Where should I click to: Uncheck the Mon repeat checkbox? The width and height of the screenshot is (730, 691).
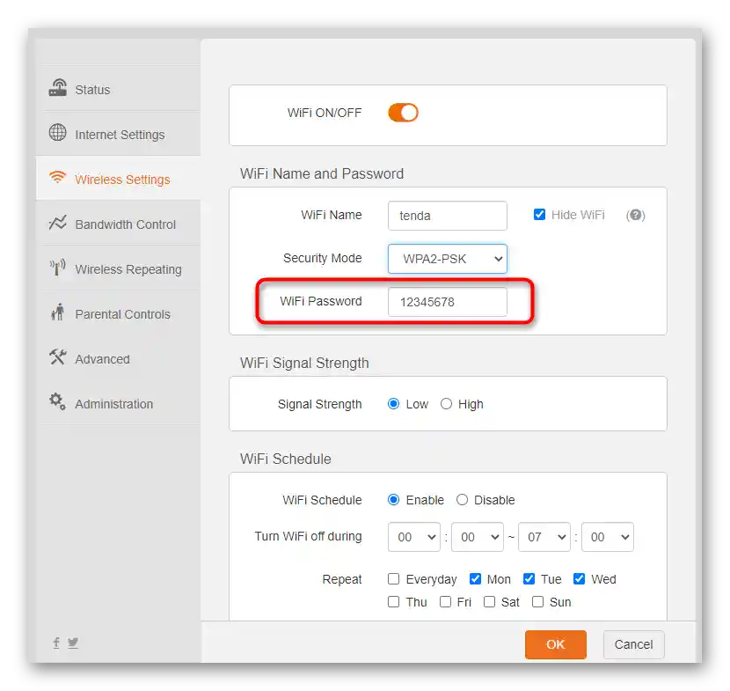tap(475, 578)
